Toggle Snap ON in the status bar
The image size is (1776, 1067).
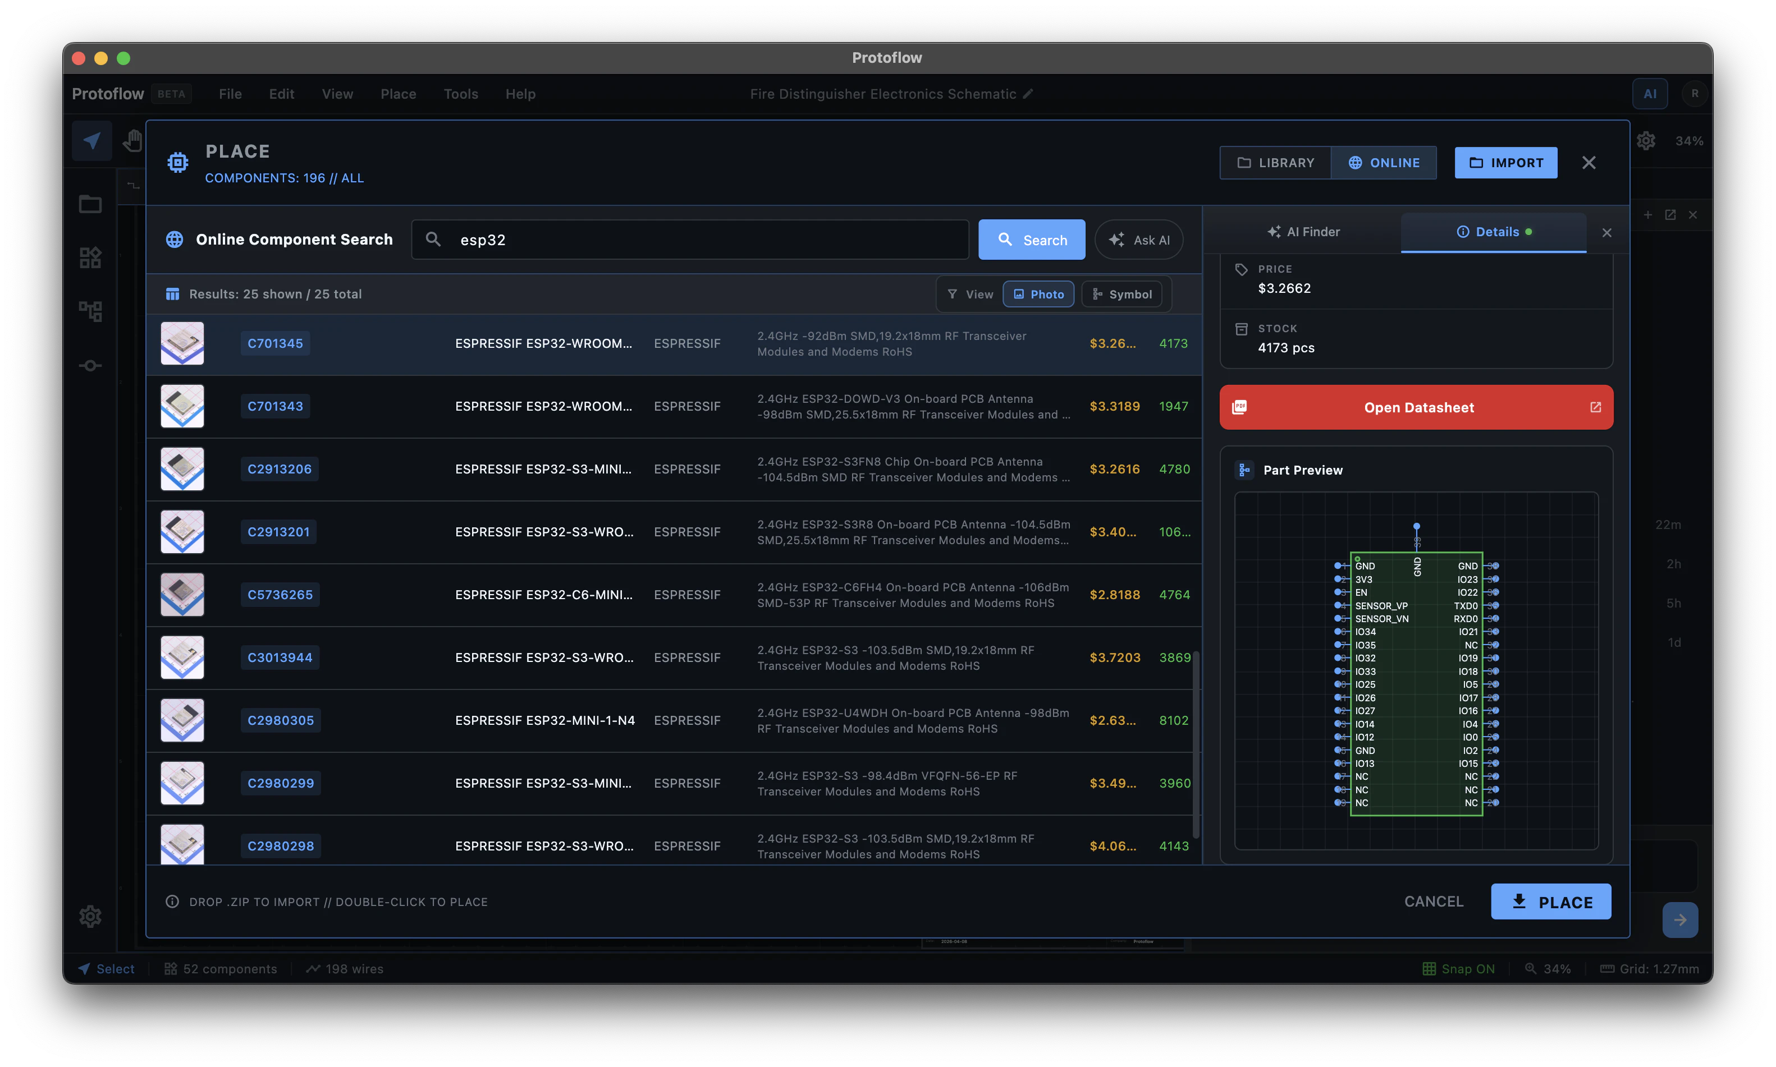pos(1459,968)
